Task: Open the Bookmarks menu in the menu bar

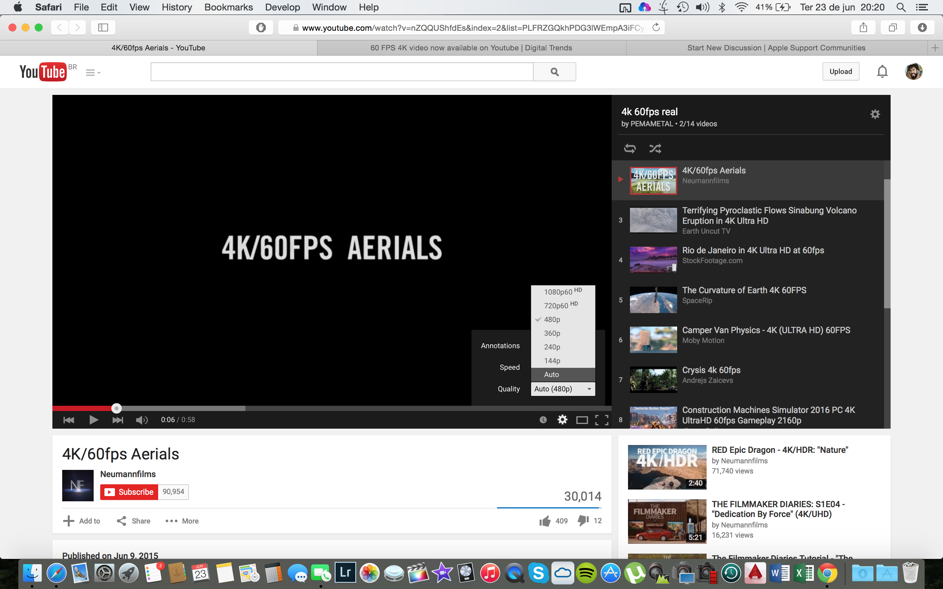Action: click(228, 7)
